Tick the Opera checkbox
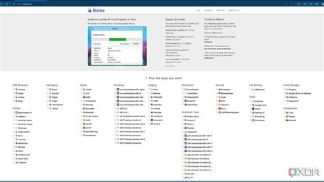This screenshot has width=324, height=182. 14,94
